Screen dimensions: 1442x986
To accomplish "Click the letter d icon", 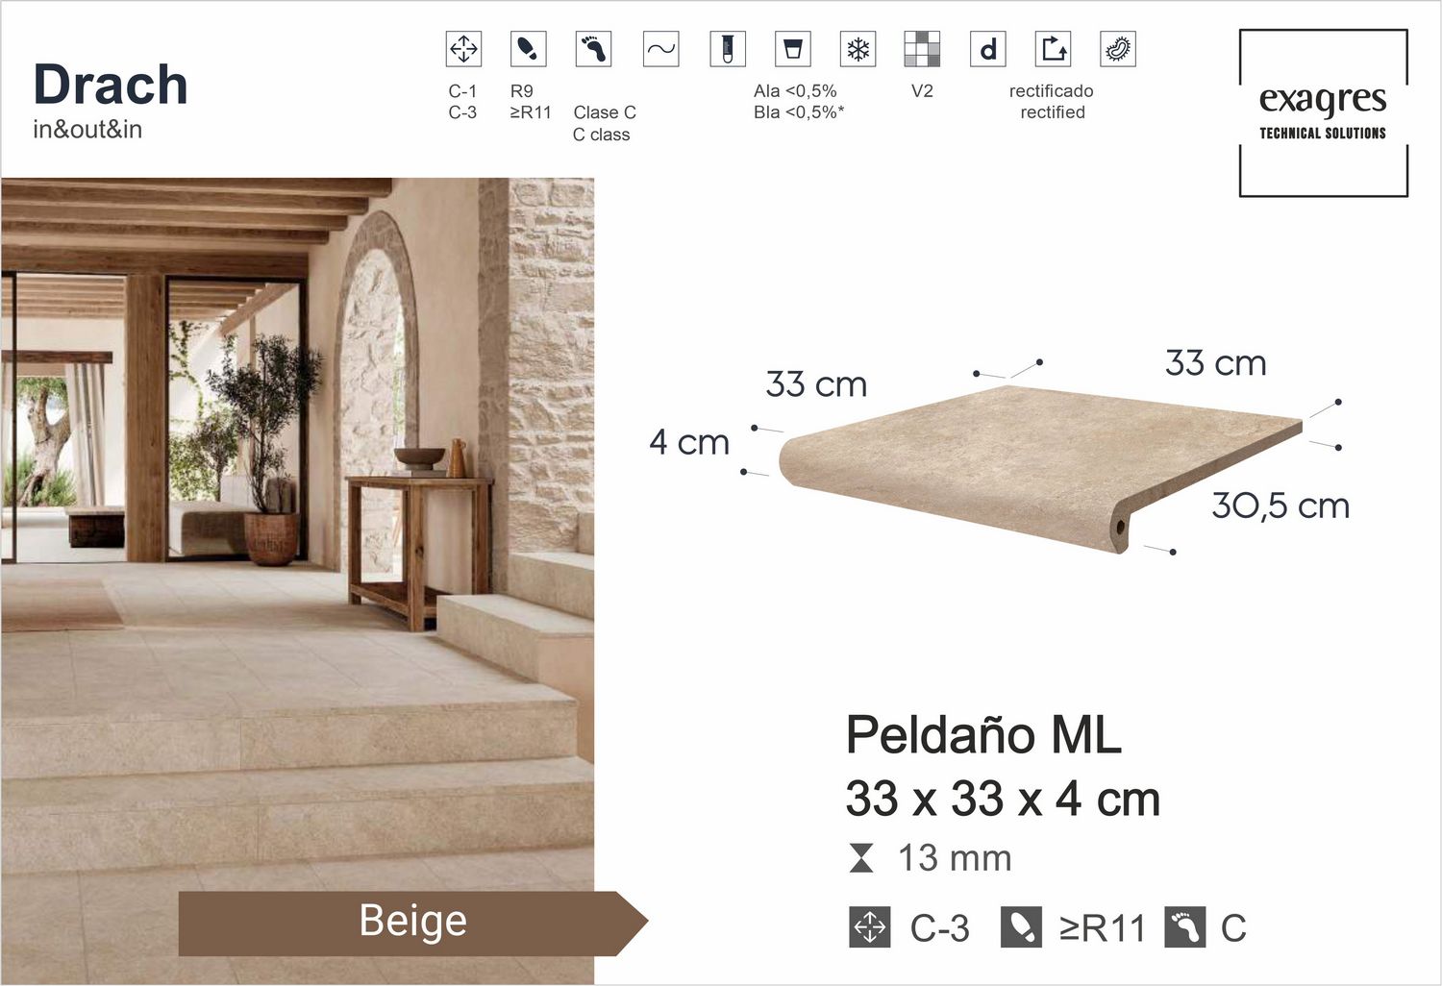I will click(x=988, y=49).
